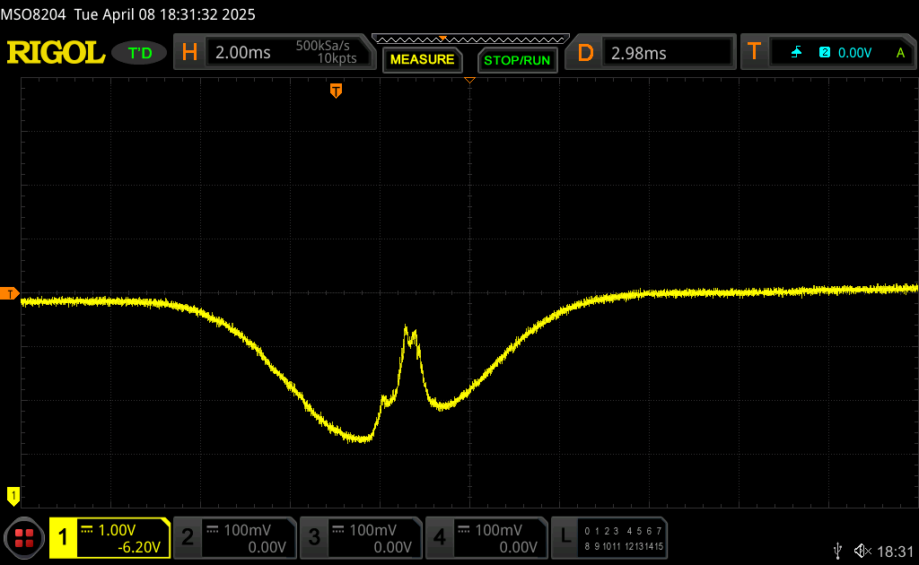The width and height of the screenshot is (919, 565).
Task: Click the channel 4 DC coupling icon
Action: (464, 529)
